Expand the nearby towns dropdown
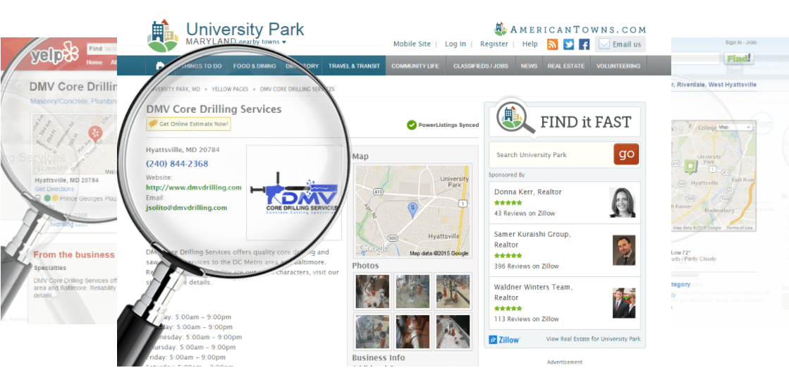This screenshot has height=375, width=789. pos(262,42)
